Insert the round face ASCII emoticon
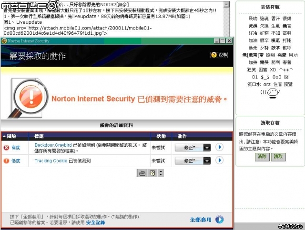 (270, 93)
